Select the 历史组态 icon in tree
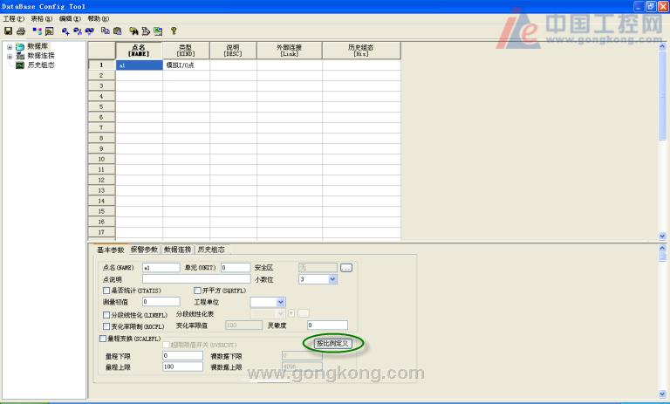The height and width of the screenshot is (404, 670). [19, 65]
